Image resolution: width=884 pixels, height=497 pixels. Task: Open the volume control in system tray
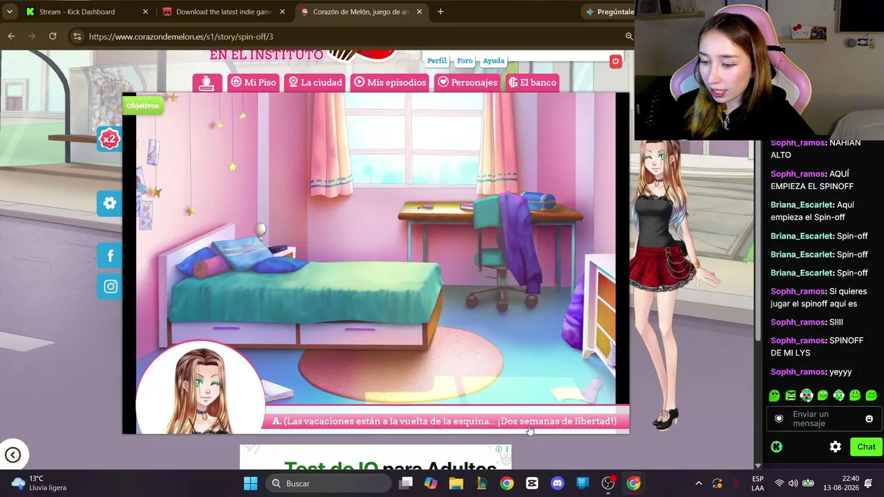point(793,483)
